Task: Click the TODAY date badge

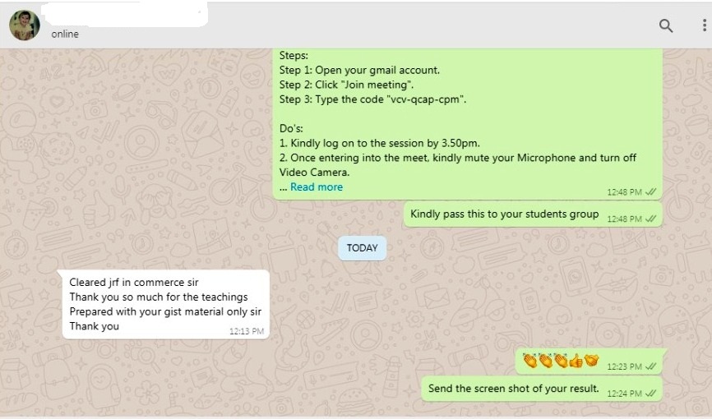Action: click(362, 248)
